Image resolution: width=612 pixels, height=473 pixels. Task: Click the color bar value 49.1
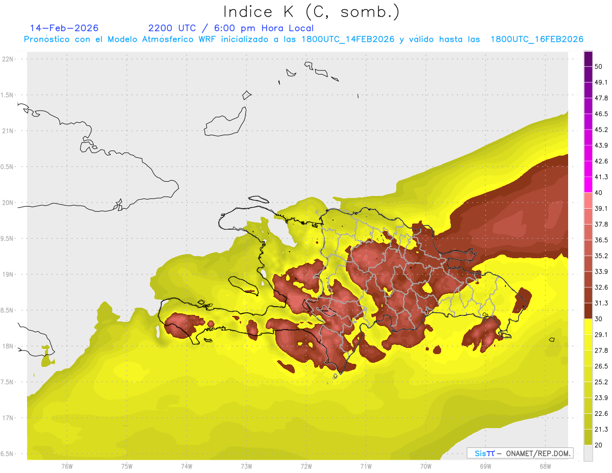click(601, 82)
